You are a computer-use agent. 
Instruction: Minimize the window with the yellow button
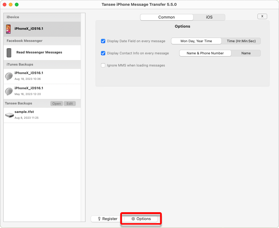11,5
